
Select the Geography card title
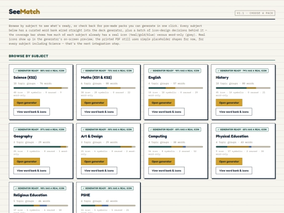23,136
